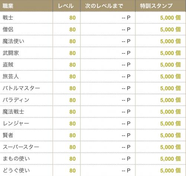This screenshot has height=176, width=186.
Task: Choose the 武闘家 row label
Action: [11, 53]
